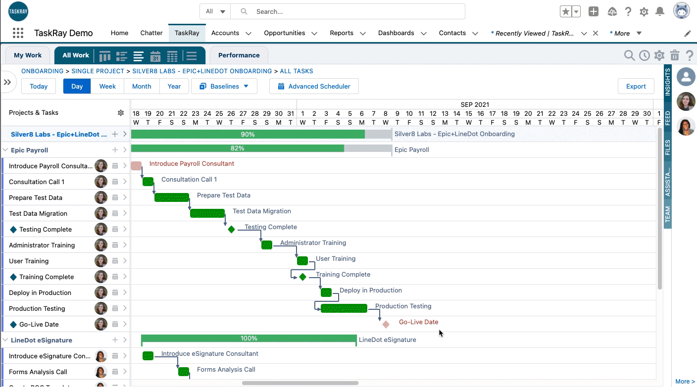697x387 pixels.
Task: Open Setup gear in global header
Action: tap(644, 11)
